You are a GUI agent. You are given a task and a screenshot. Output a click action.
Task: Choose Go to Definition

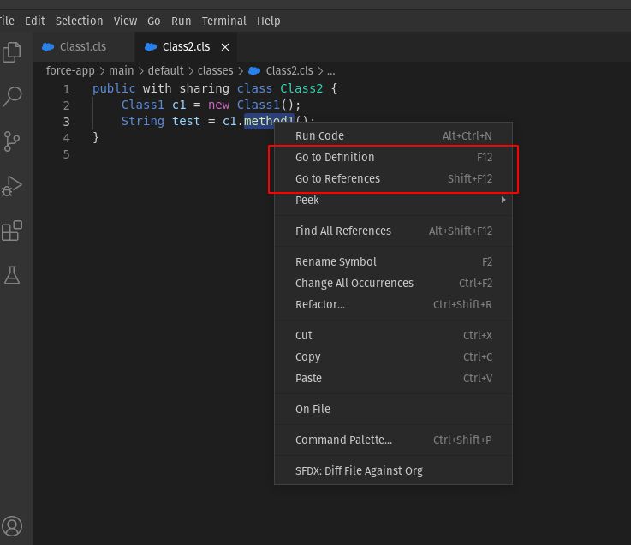393,157
